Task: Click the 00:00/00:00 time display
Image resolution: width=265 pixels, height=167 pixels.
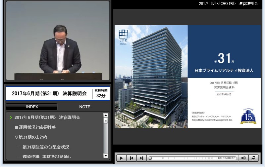Action: (x=227, y=158)
